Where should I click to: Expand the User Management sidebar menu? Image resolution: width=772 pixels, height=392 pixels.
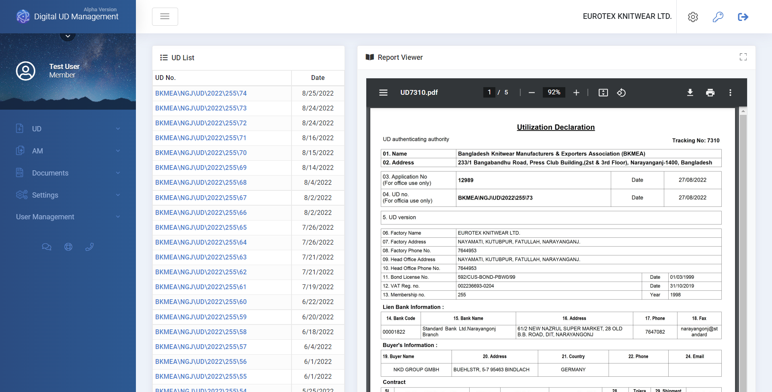[x=68, y=217]
